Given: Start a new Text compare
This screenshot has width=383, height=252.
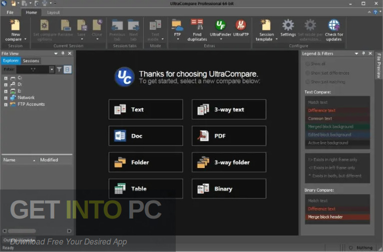Looking at the screenshot, I should (x=146, y=109).
